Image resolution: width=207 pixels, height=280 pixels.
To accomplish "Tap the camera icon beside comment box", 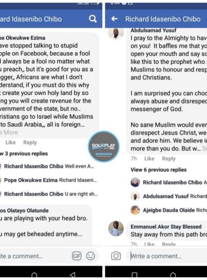I will tap(116, 256).
